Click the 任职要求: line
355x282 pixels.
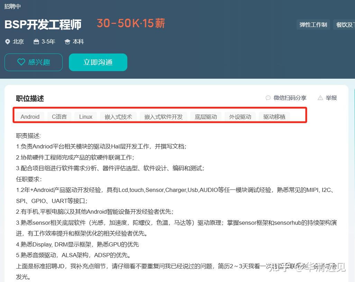[x=29, y=179]
